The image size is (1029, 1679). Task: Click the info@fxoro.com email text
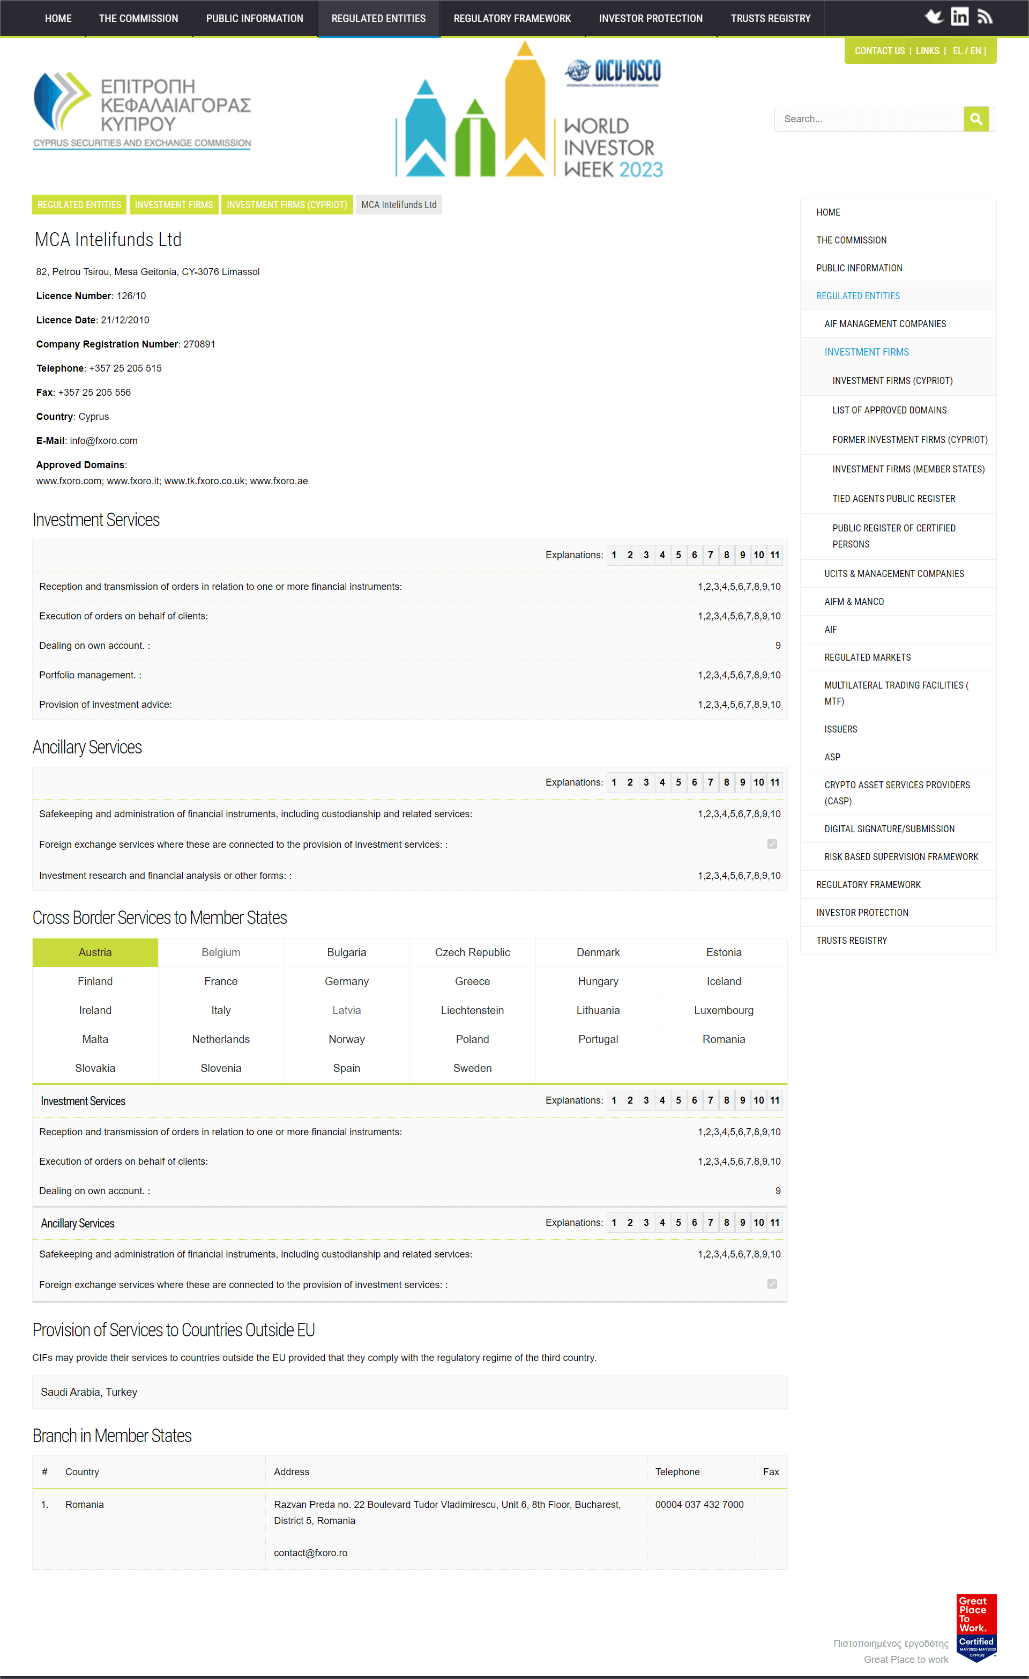tap(103, 441)
